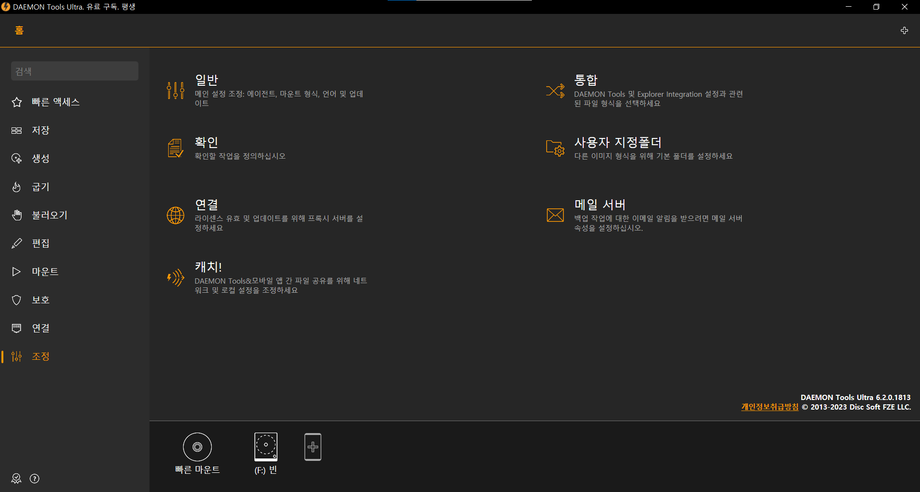Click the 보호 shield icon

click(x=17, y=300)
